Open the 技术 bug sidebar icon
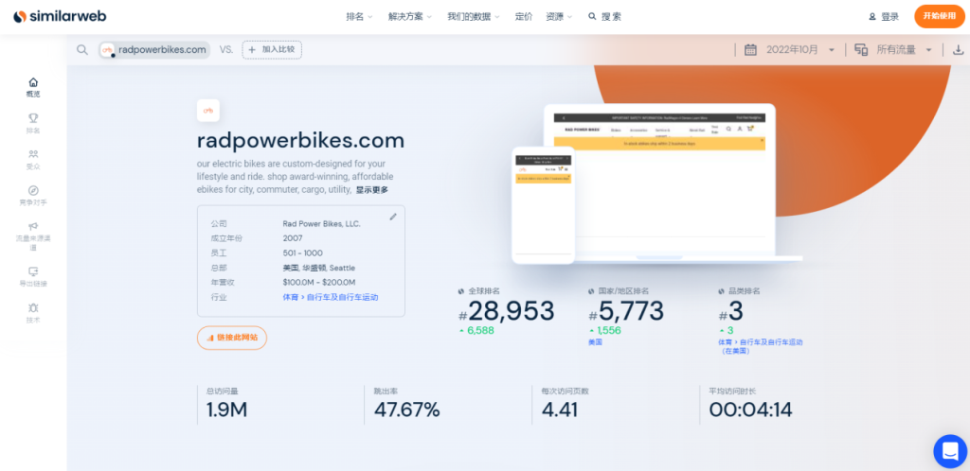This screenshot has height=471, width=970. tap(33, 307)
